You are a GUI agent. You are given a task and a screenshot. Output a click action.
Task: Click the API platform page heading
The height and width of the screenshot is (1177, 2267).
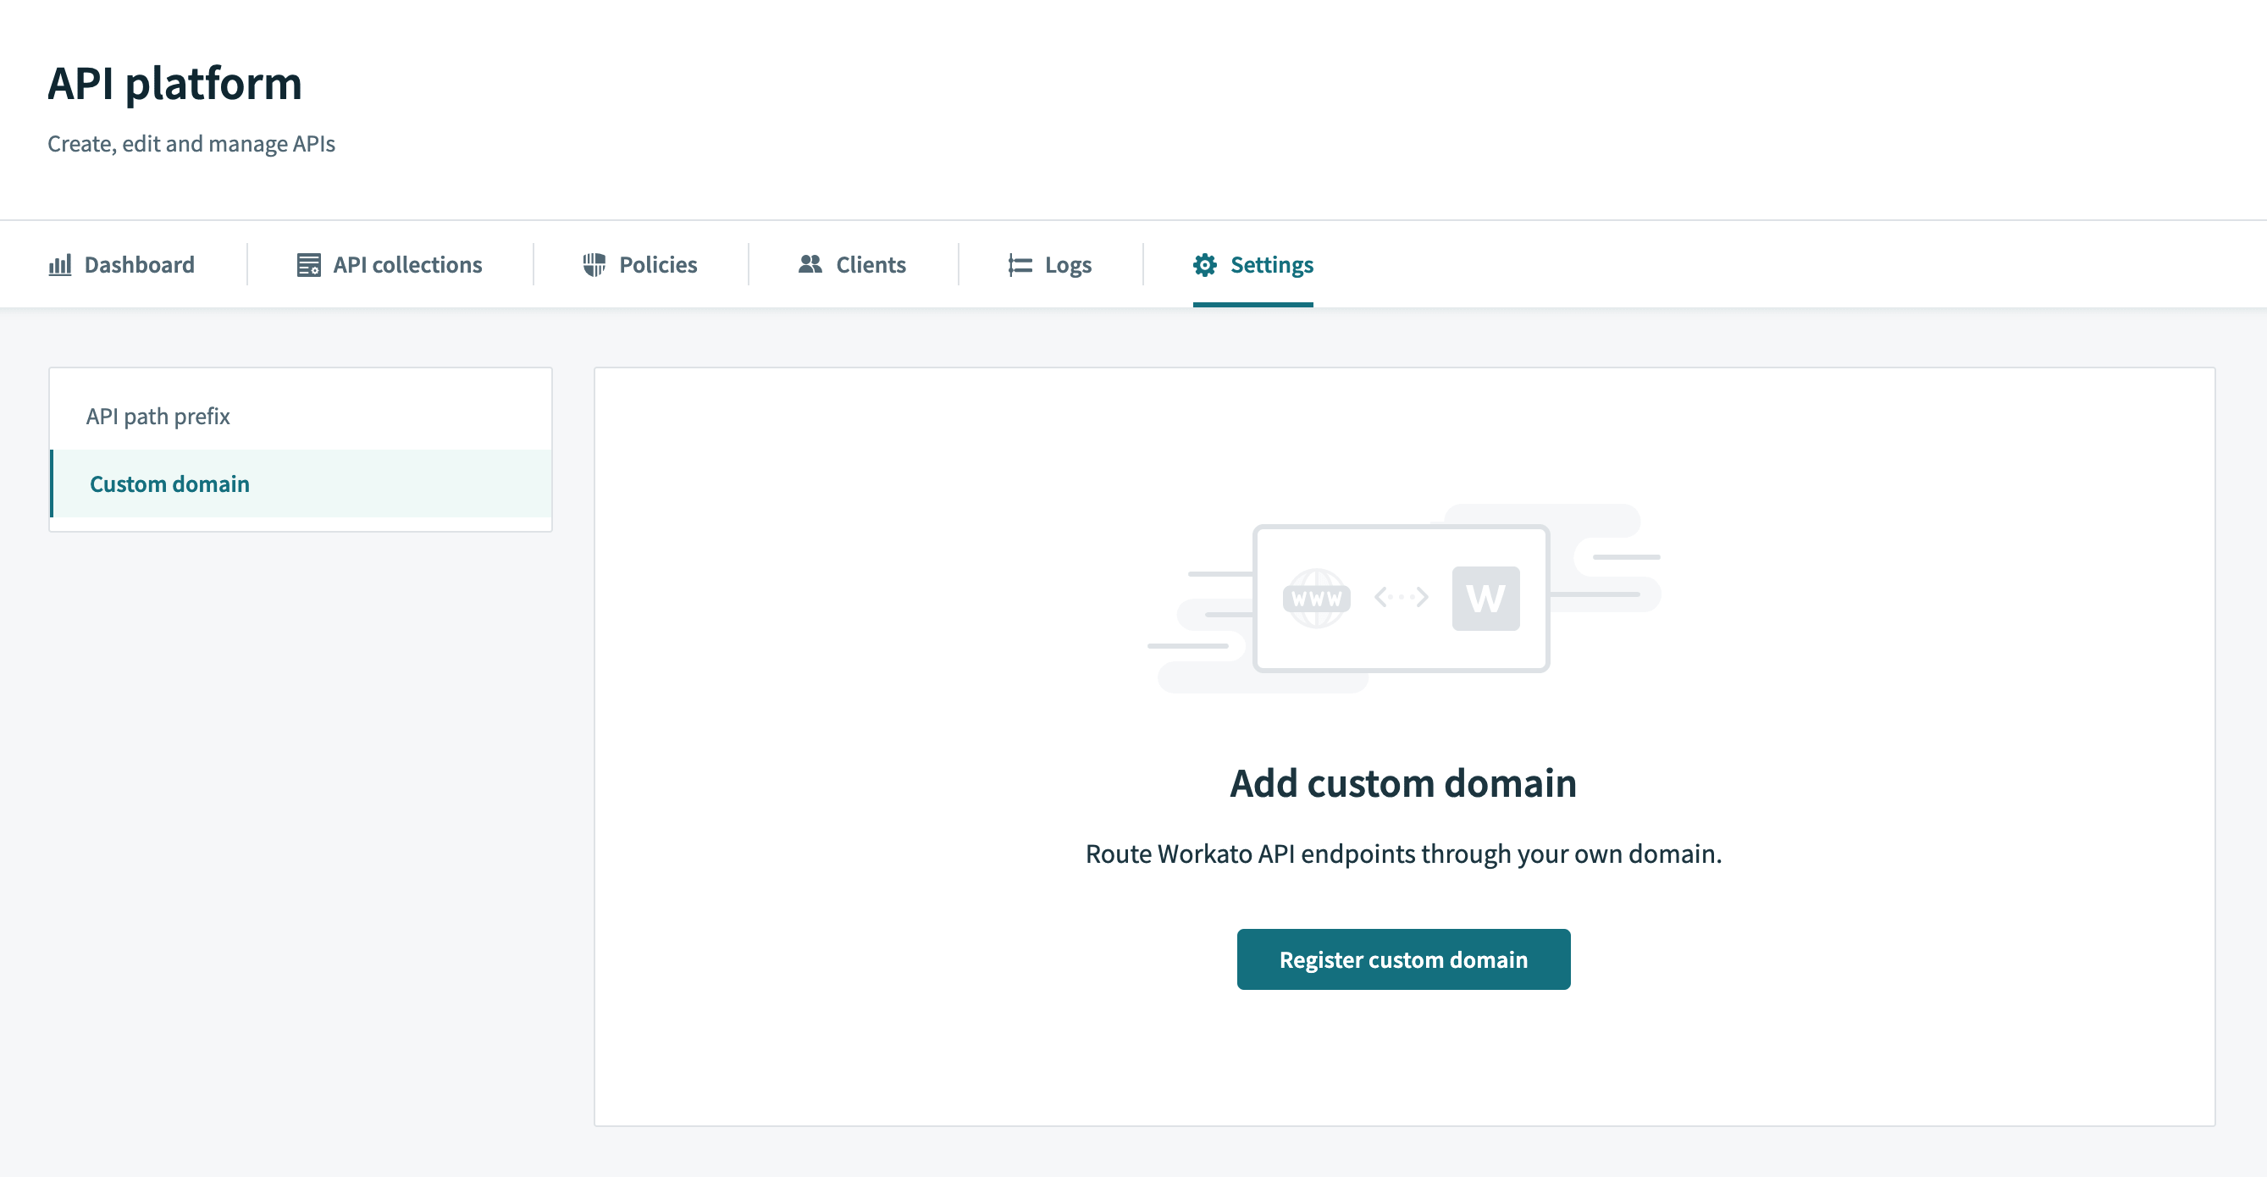coord(174,85)
